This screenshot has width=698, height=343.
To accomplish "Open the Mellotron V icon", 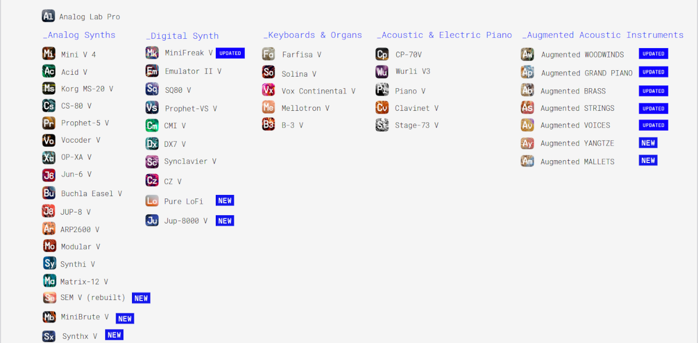I will (268, 107).
